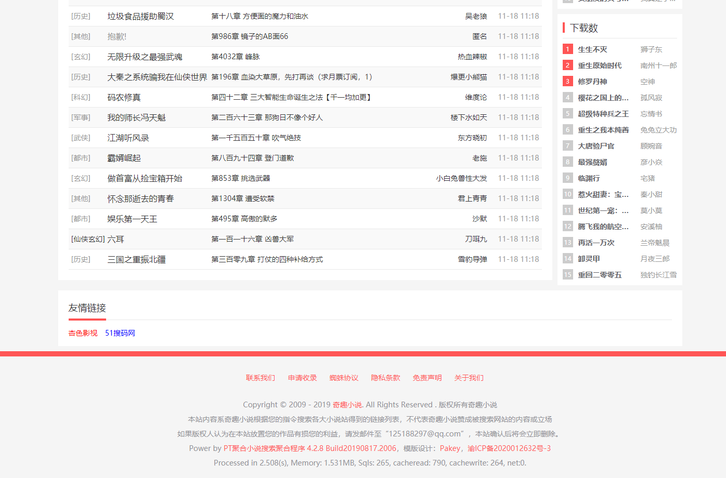Select 娱乐第一天王 from the list

click(132, 219)
